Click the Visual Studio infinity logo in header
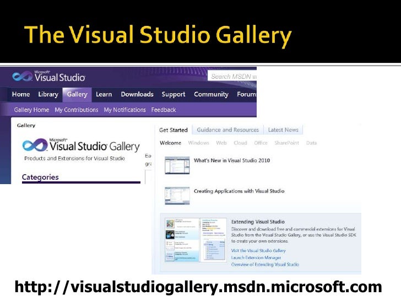 (22, 76)
